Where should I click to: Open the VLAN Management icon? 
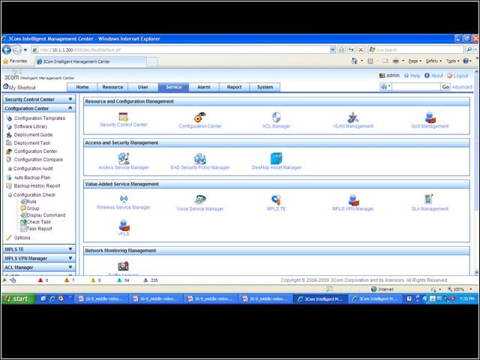coord(353,117)
